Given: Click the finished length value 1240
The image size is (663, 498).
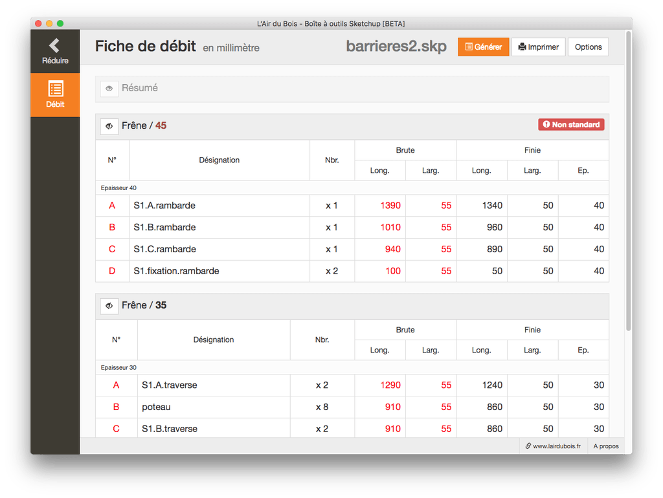Looking at the screenshot, I should coord(492,385).
